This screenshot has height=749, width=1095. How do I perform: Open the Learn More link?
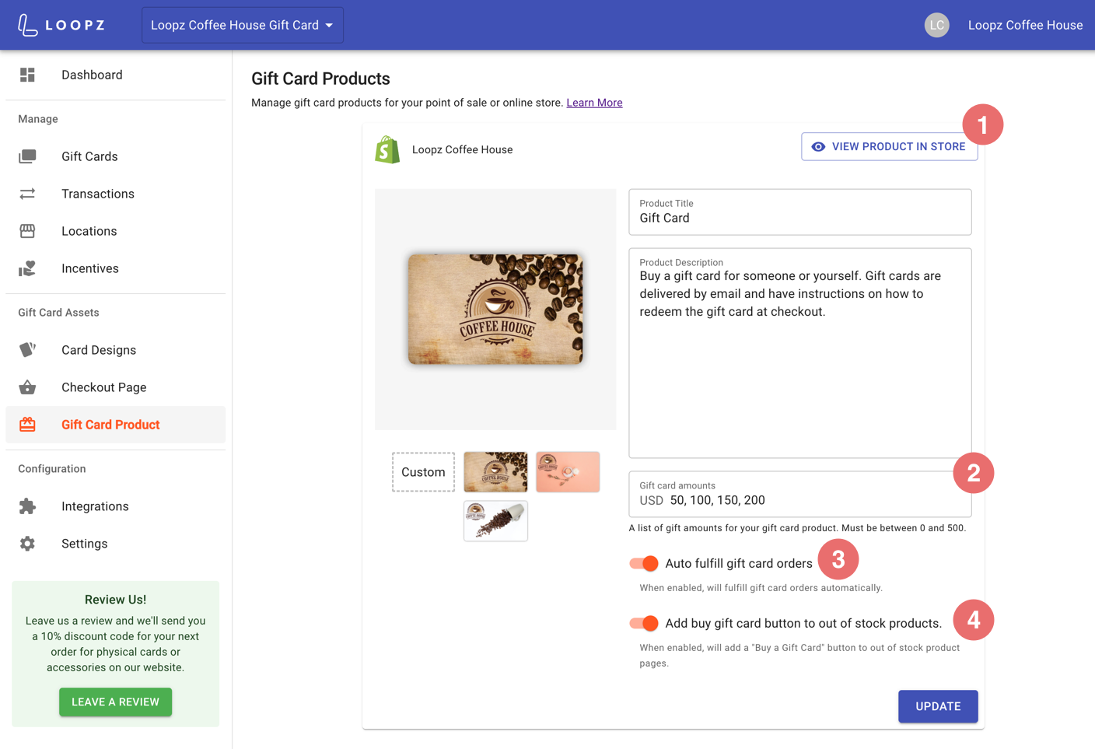(x=594, y=103)
